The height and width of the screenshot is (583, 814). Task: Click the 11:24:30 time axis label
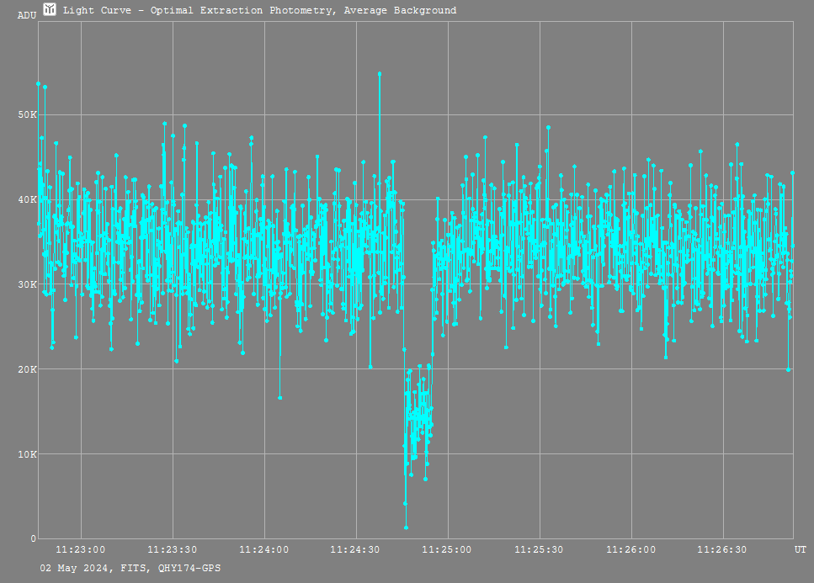355,550
